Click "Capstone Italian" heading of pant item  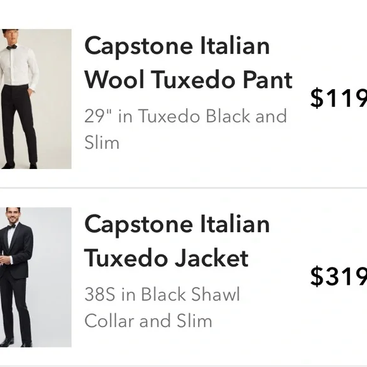click(177, 47)
